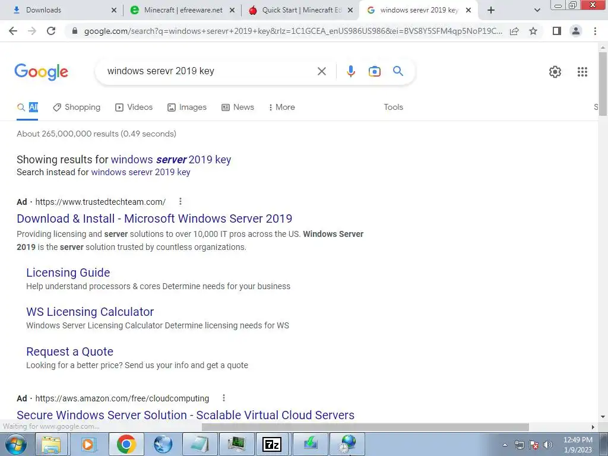
Task: Select the Images results filter
Action: [x=187, y=107]
